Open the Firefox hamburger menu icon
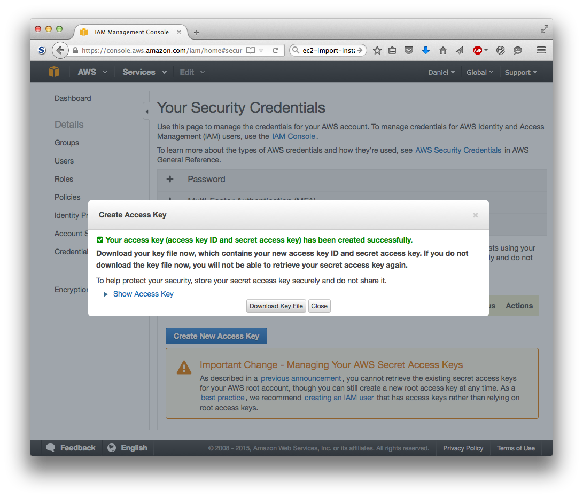Image resolution: width=583 pixels, height=498 pixels. click(541, 50)
